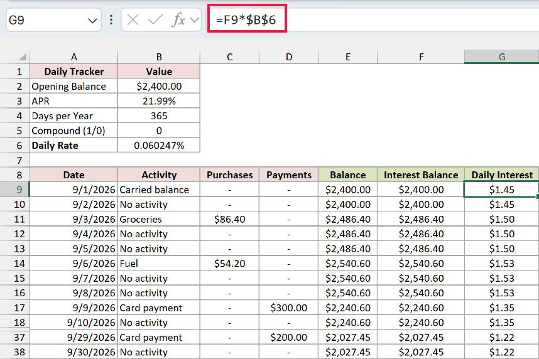539x359 pixels.
Task: Select column B header
Action: coord(159,57)
